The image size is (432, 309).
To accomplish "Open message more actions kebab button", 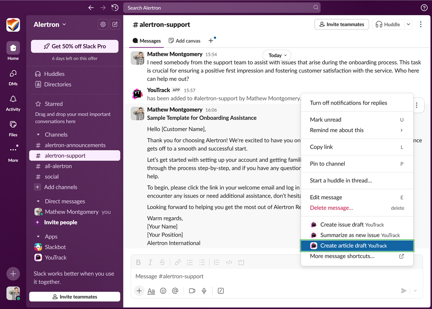I will (x=417, y=105).
